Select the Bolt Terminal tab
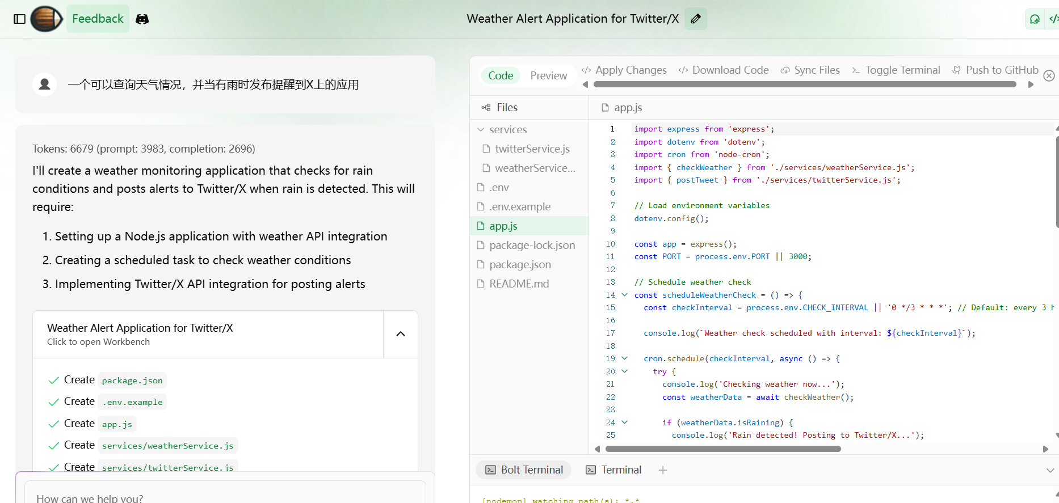 tap(524, 470)
